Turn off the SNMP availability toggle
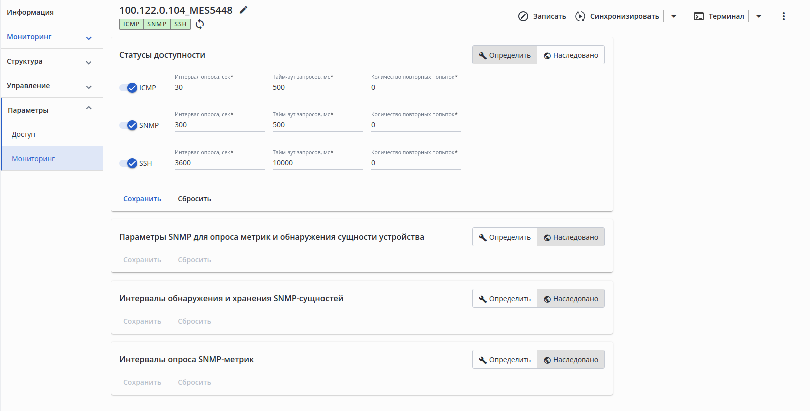The image size is (810, 411). pos(129,125)
